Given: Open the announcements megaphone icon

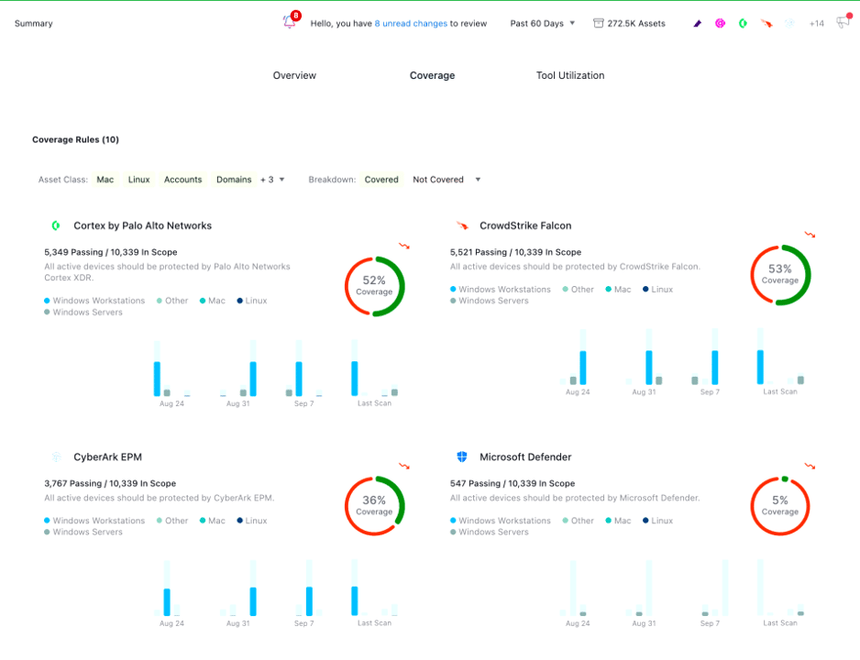Looking at the screenshot, I should [843, 21].
